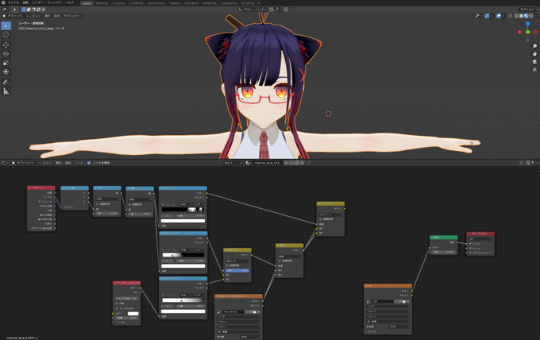Select rendered viewport shading
The width and height of the screenshot is (540, 340).
531,16
